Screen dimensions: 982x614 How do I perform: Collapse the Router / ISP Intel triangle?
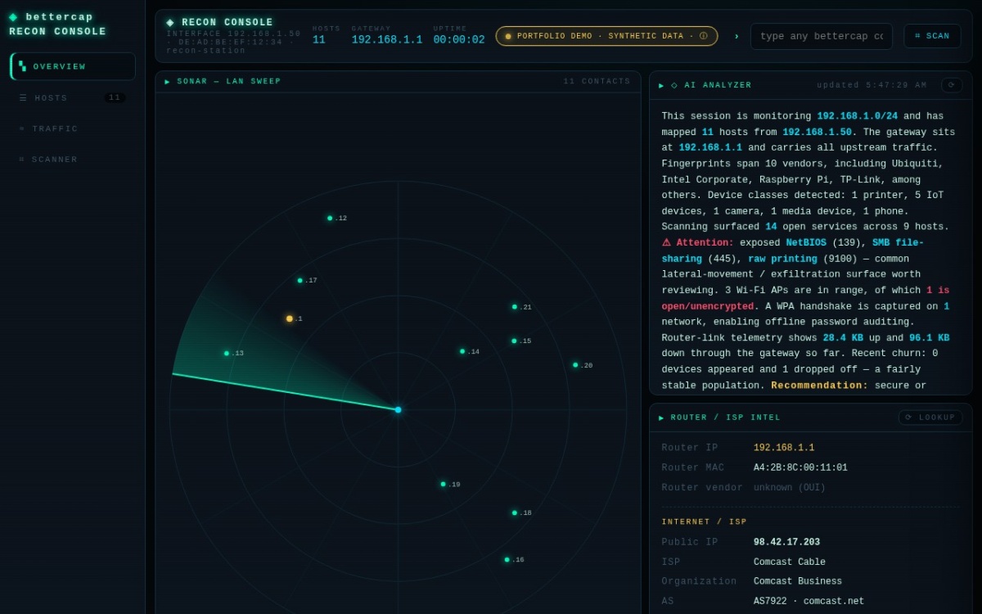(661, 418)
